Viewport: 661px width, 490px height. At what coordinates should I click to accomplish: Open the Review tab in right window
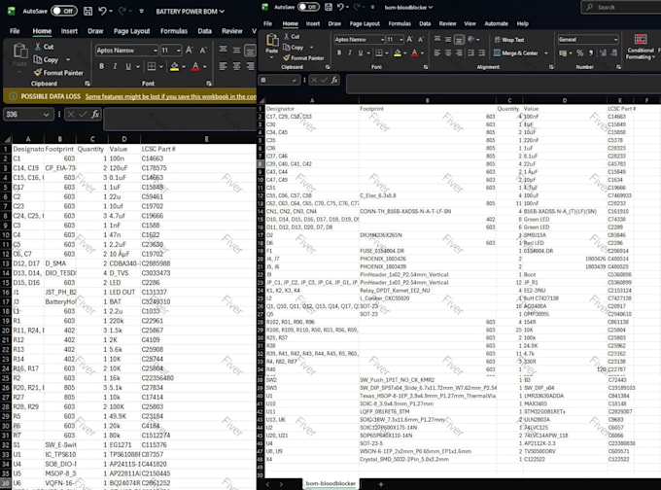(447, 23)
